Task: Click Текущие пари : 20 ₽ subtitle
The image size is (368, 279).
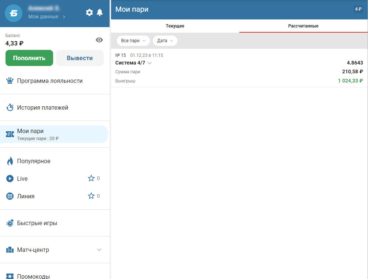Action: [x=38, y=139]
